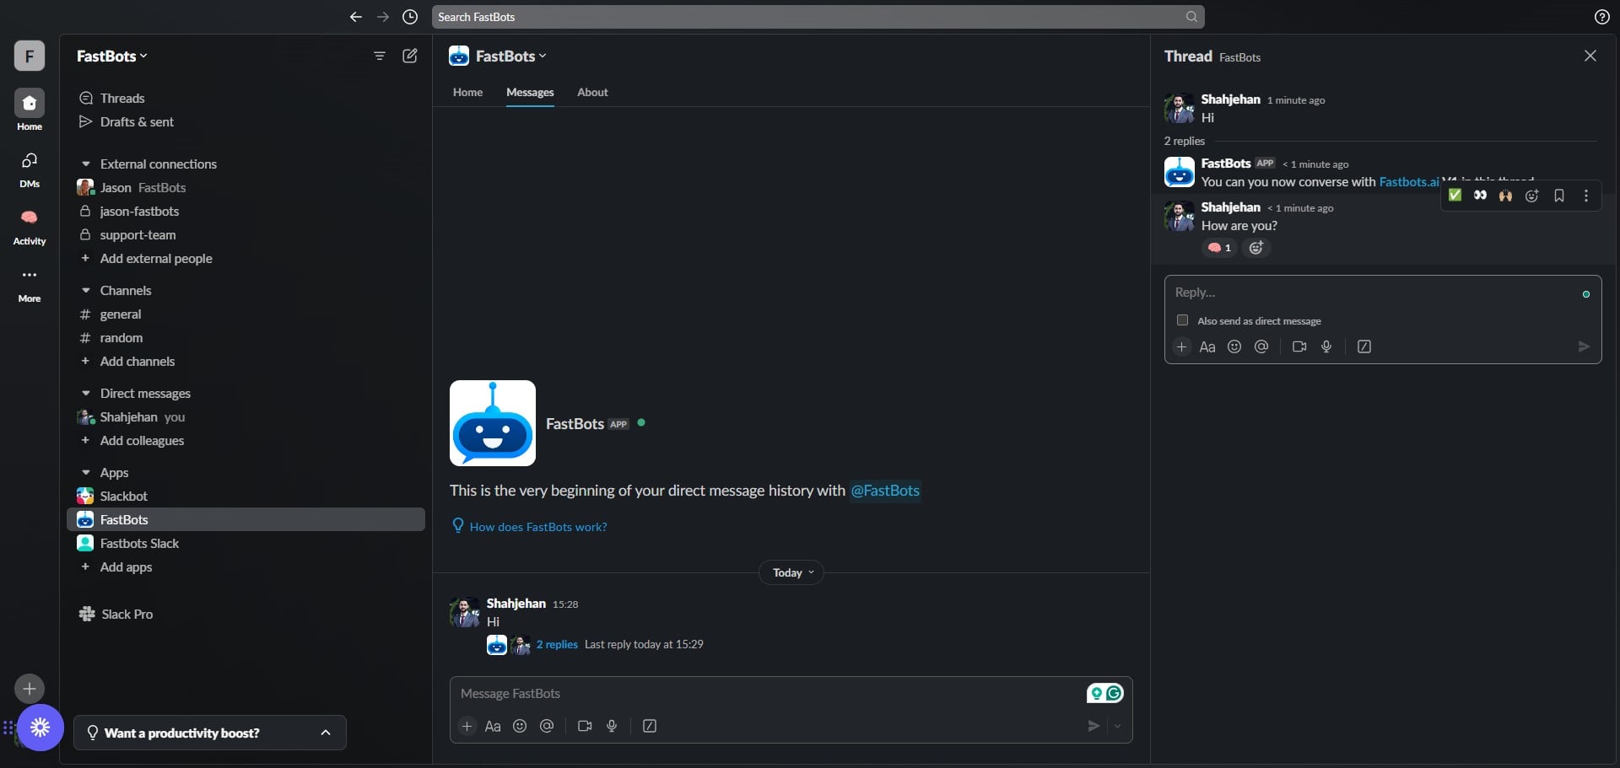Collapse Direct messages section

point(85,393)
